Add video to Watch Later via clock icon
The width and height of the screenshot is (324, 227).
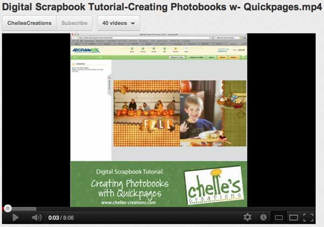[264, 217]
